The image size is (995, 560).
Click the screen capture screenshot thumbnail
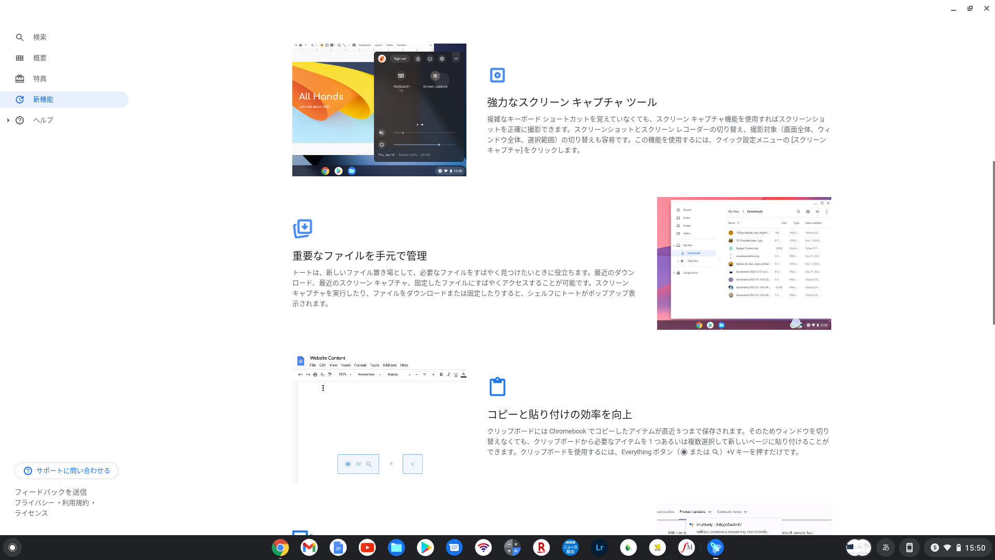point(379,110)
